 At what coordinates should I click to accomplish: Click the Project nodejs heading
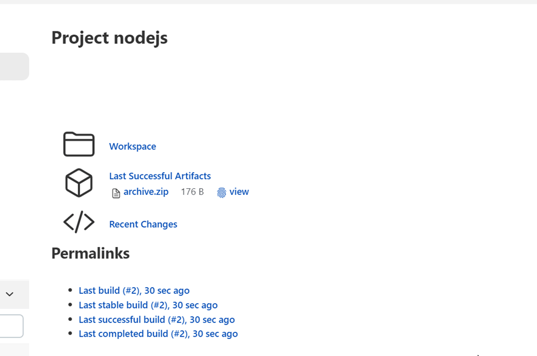point(109,38)
